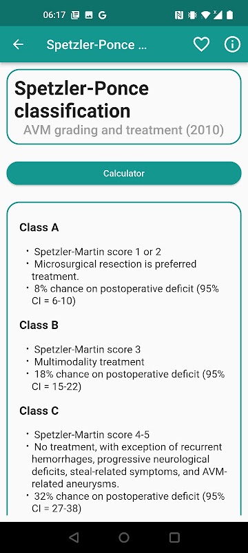Tap the back arrow in the header
Image resolution: width=248 pixels, height=553 pixels.
[19, 44]
